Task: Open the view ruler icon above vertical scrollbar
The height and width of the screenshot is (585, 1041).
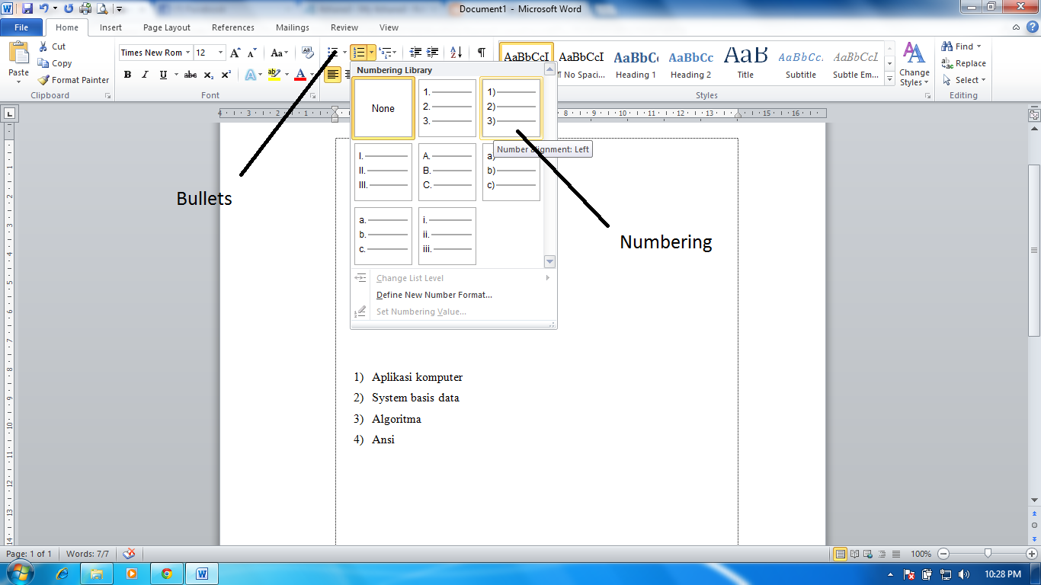Action: (x=1034, y=115)
